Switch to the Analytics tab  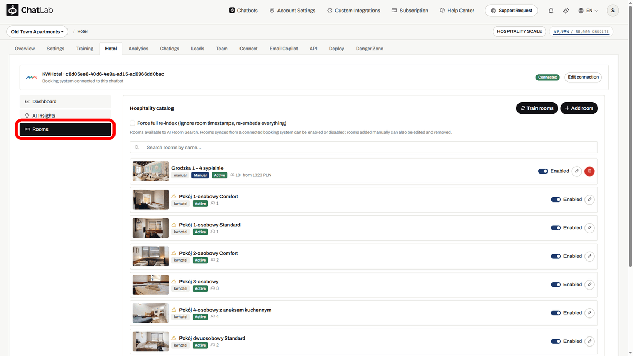tap(138, 49)
